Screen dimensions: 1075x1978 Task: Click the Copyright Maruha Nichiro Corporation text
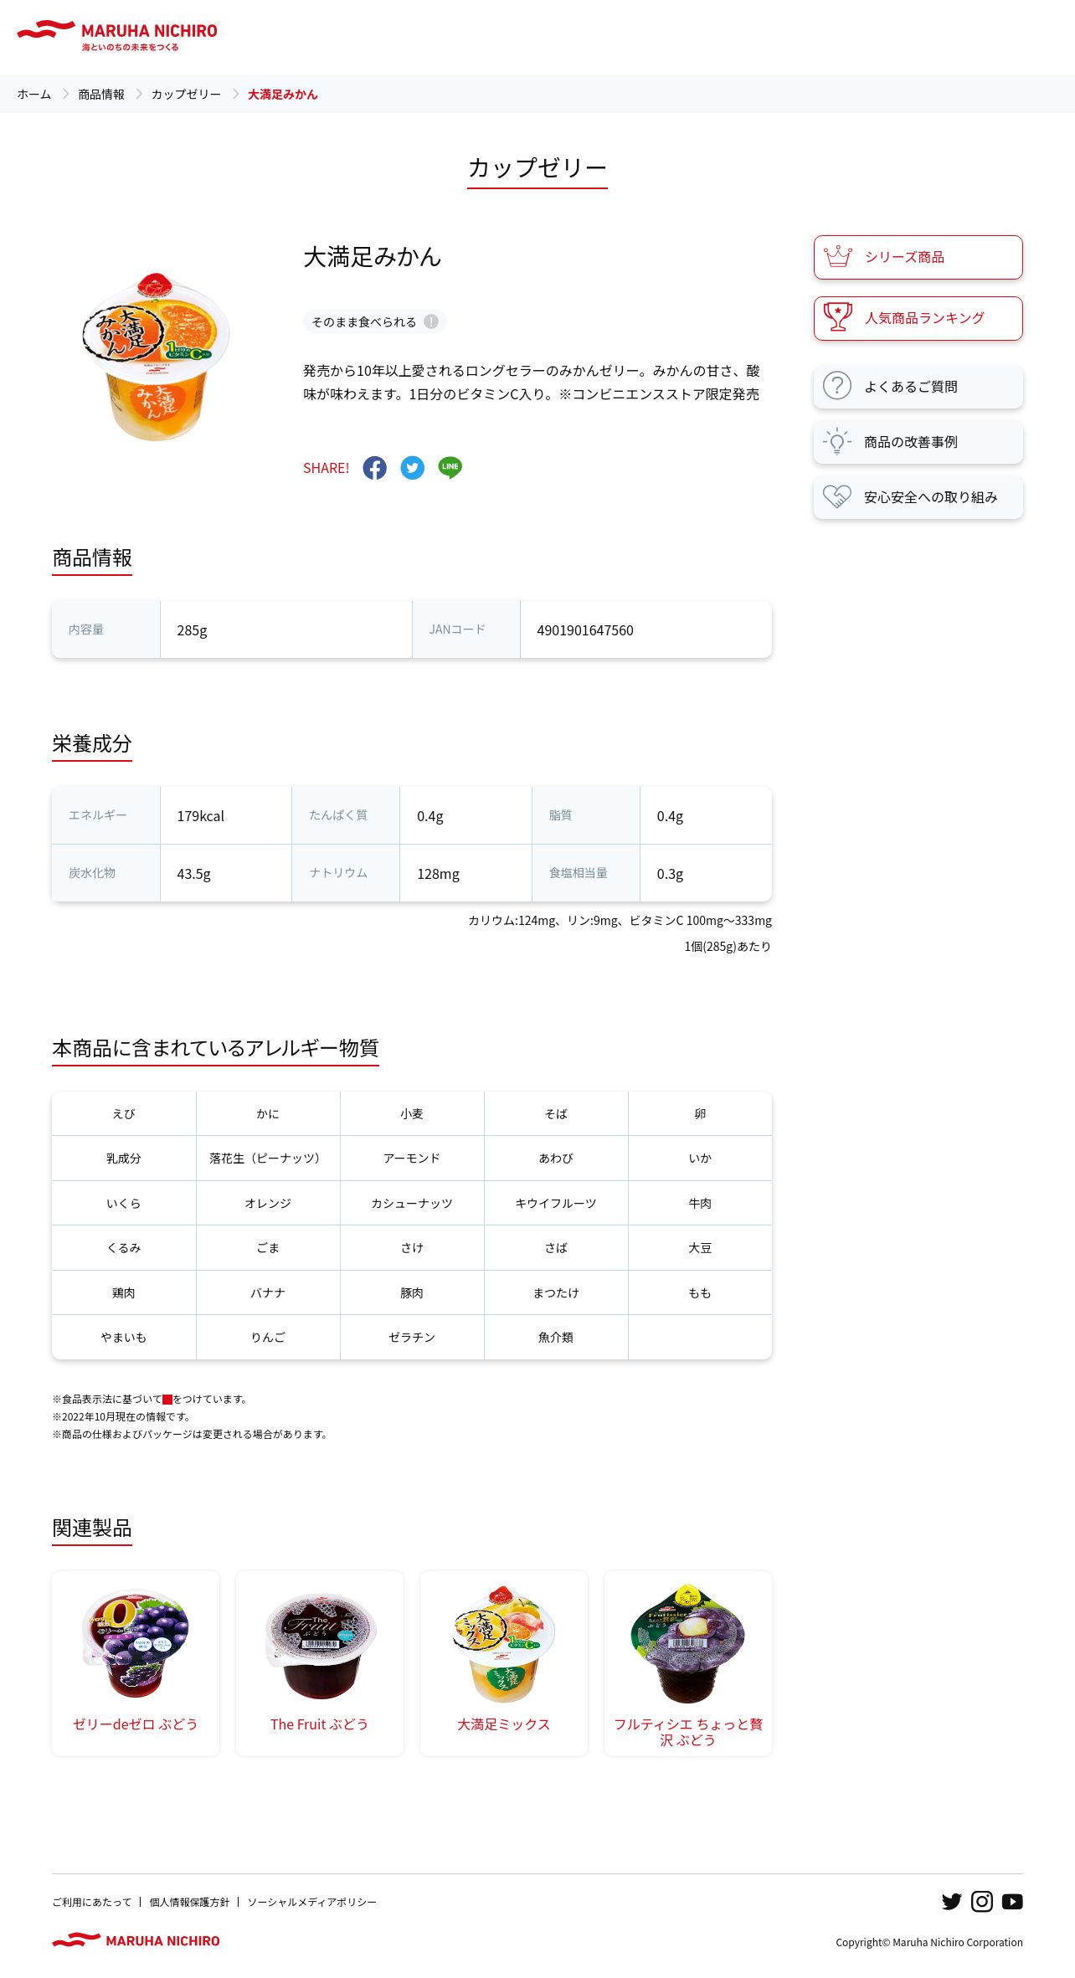(929, 1942)
